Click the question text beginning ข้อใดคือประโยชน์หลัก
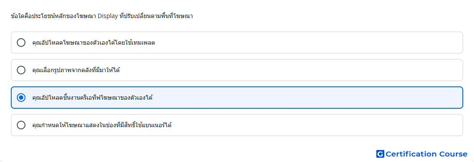This screenshot has height=162, width=474. click(x=102, y=16)
